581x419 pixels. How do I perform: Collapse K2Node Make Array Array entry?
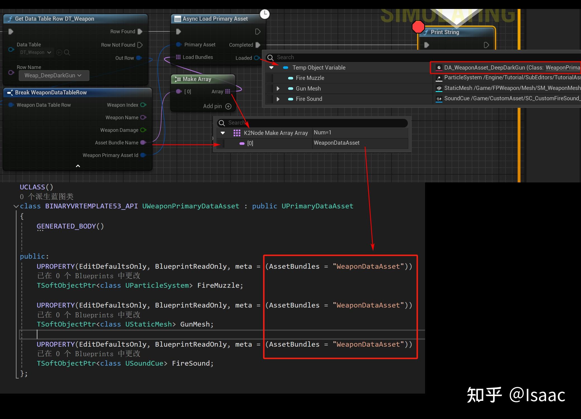pyautogui.click(x=223, y=133)
